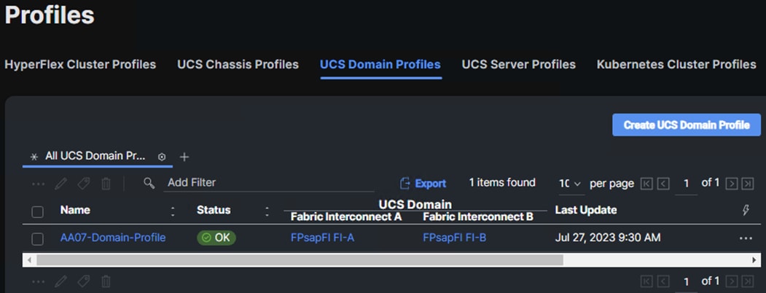
Task: Go to next page using top pager
Action: coord(731,184)
